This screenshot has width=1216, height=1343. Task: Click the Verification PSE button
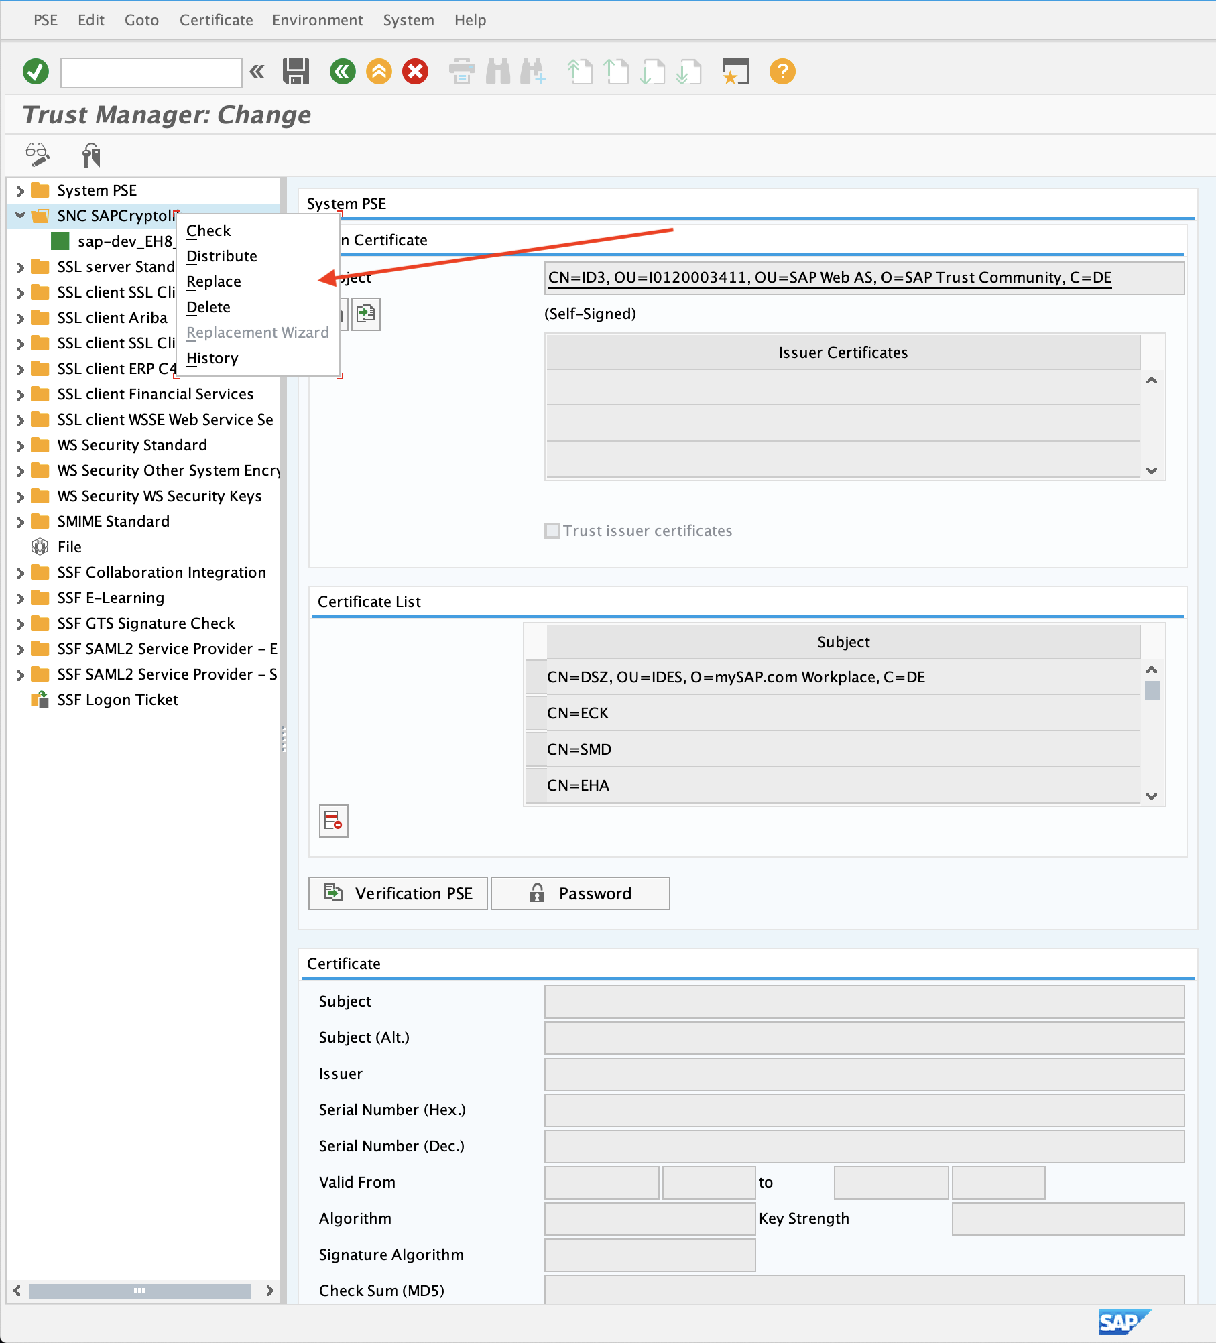(398, 893)
